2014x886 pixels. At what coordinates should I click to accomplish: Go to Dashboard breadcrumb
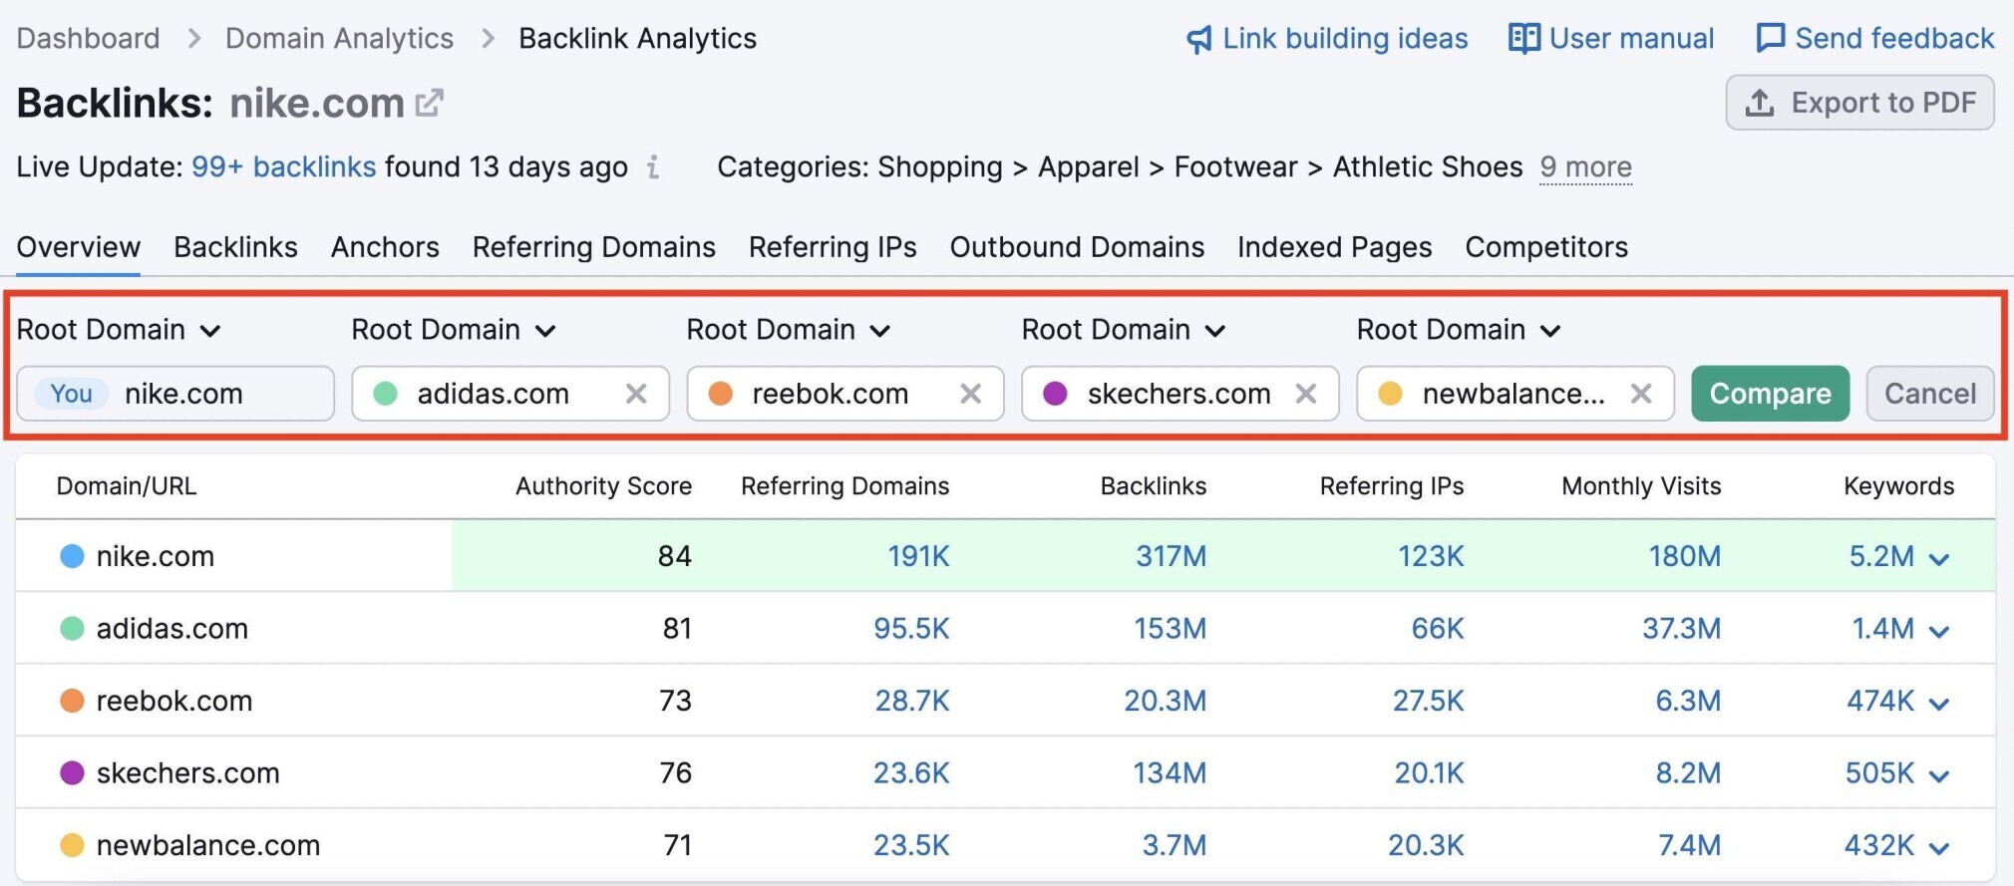(x=88, y=39)
